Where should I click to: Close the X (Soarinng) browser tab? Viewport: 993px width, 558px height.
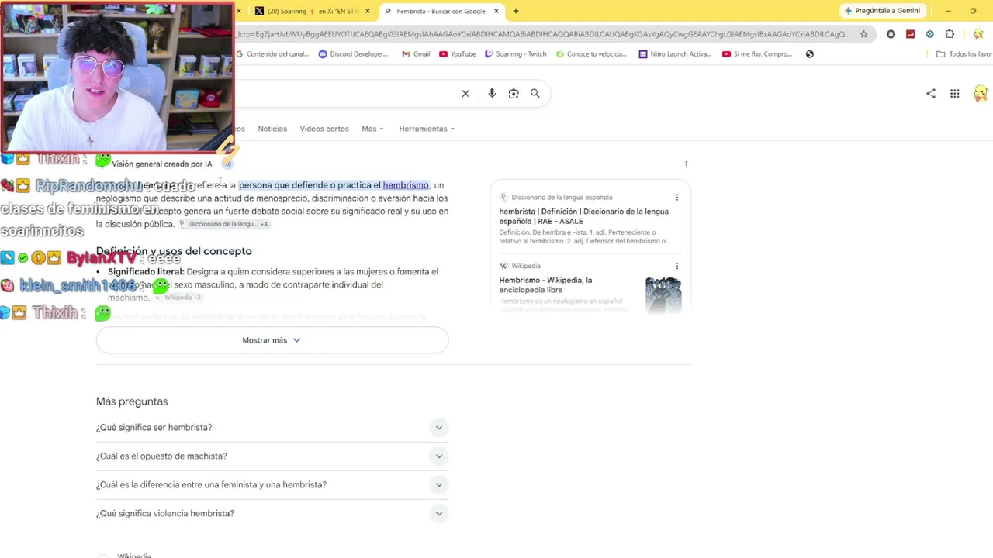[368, 11]
